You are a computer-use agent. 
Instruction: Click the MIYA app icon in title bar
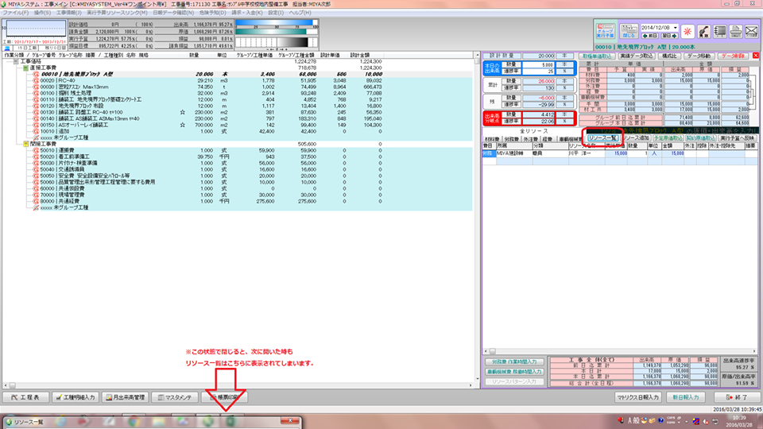click(x=4, y=4)
